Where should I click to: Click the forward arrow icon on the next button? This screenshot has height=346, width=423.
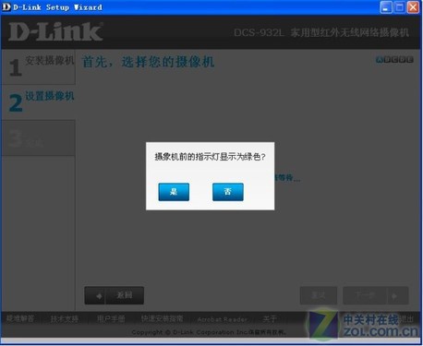coord(394,296)
